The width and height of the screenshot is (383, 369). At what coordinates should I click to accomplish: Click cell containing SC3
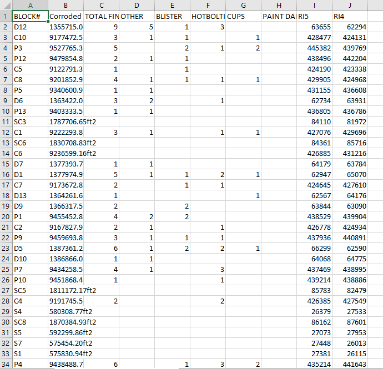[30, 122]
